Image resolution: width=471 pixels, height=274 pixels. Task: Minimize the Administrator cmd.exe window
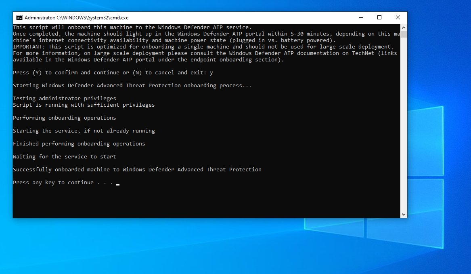361,18
